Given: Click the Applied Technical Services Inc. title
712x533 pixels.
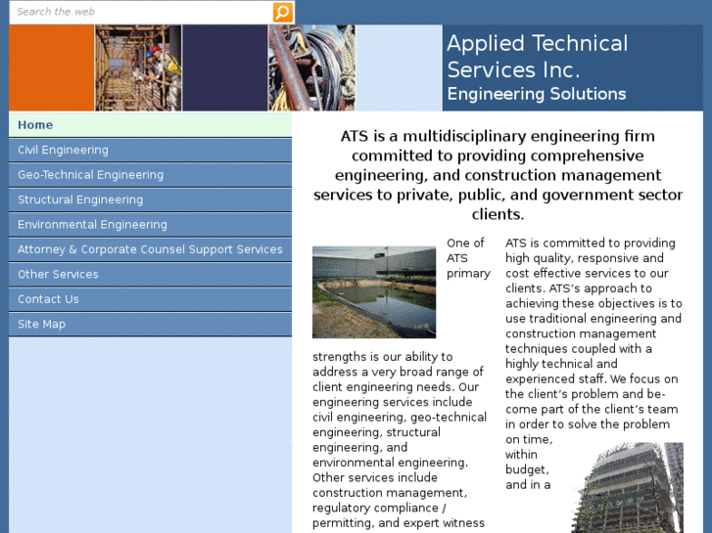Looking at the screenshot, I should 537,57.
